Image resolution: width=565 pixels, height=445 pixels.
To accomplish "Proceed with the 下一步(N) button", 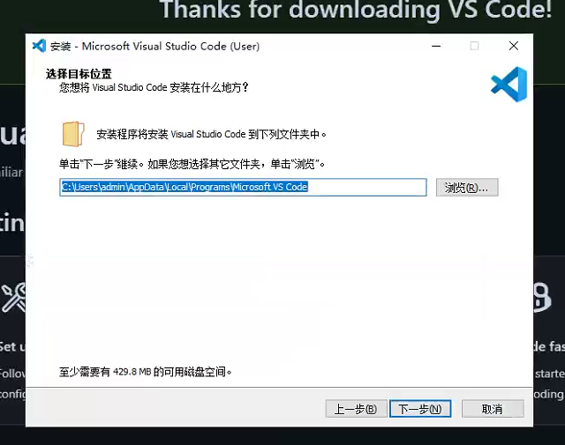I will point(420,409).
